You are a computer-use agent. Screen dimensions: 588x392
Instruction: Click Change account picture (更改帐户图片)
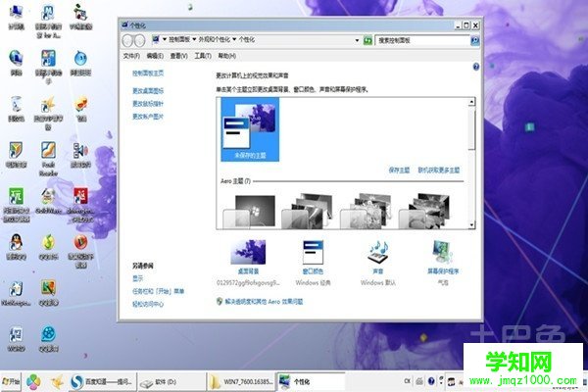(148, 117)
